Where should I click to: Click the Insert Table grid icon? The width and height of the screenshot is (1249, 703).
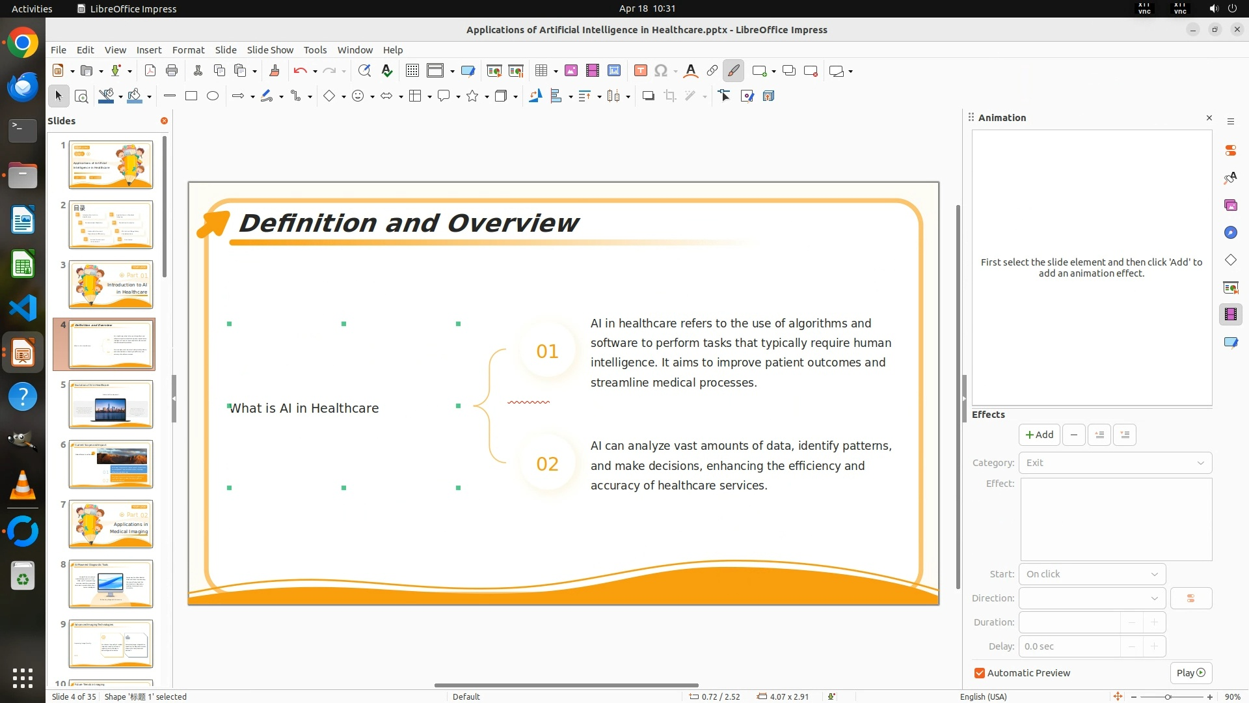541,71
